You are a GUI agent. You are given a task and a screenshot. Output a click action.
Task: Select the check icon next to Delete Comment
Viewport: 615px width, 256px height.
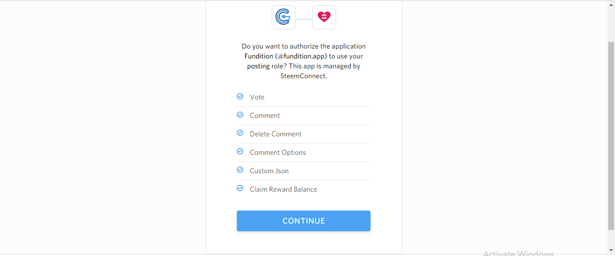(x=240, y=133)
